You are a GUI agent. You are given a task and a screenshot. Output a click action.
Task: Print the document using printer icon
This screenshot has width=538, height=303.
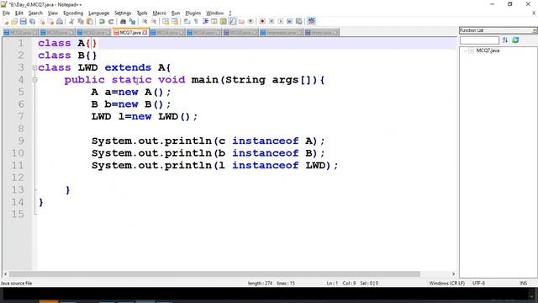coord(60,21)
